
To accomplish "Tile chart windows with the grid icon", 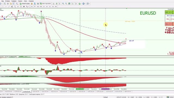I will [69, 4].
